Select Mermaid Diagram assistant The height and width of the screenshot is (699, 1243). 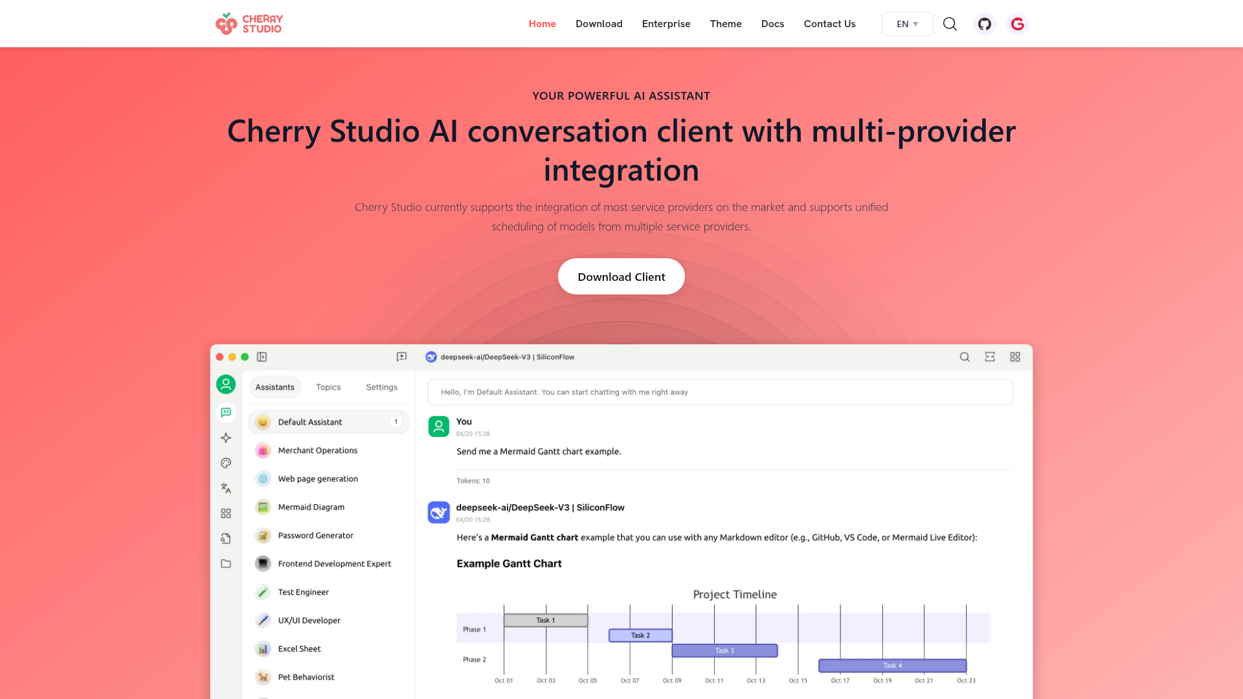coord(311,507)
